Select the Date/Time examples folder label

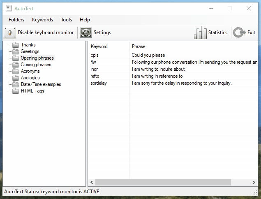41,84
